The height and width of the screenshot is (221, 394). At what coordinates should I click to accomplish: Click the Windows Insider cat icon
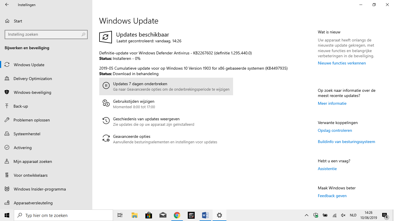pyautogui.click(x=7, y=189)
